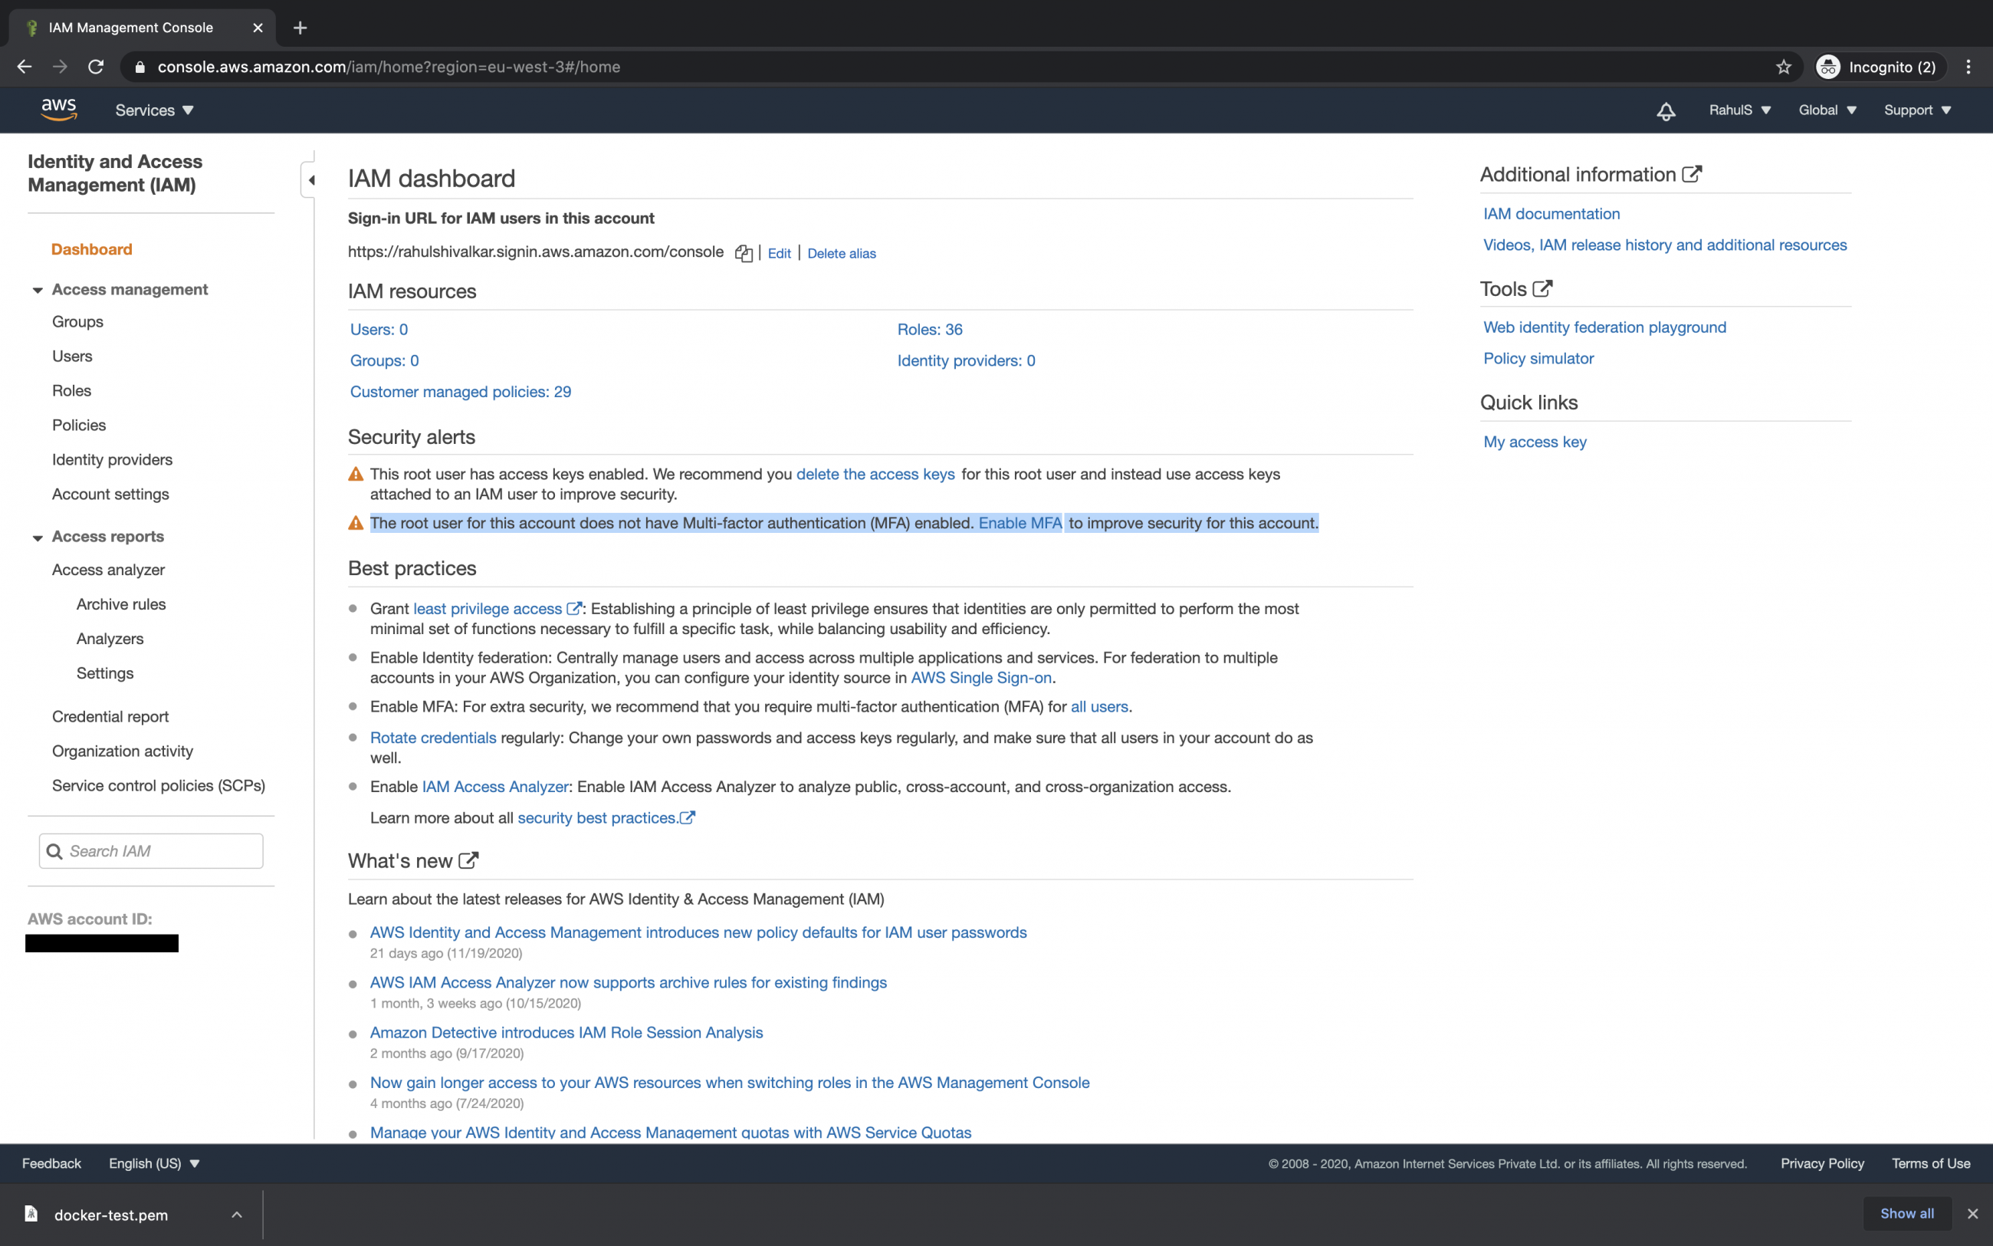The image size is (1993, 1246).
Task: Change language via English (US) dropdown
Action: (x=154, y=1162)
